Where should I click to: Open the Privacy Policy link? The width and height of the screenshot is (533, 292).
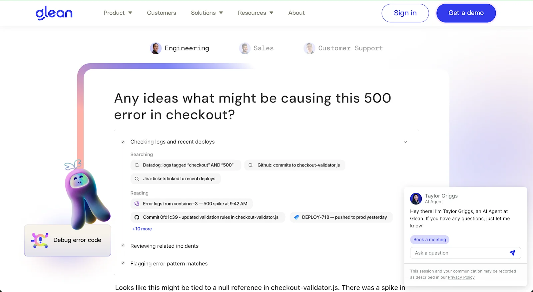(x=461, y=277)
